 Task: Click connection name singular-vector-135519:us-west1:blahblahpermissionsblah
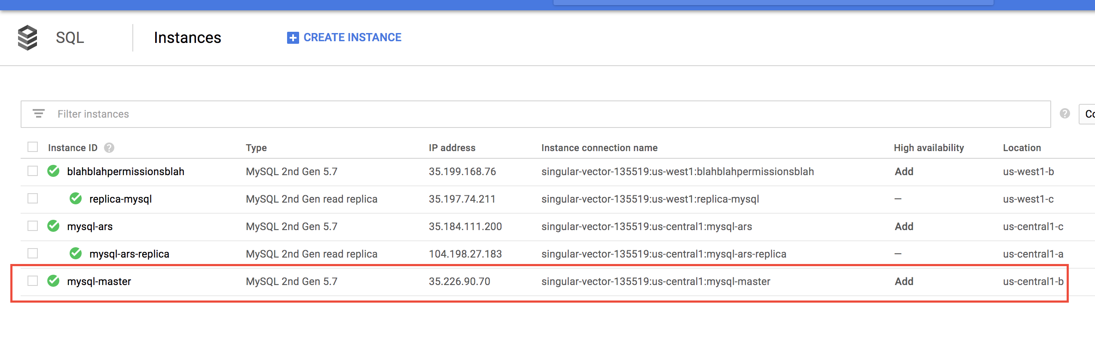[678, 172]
